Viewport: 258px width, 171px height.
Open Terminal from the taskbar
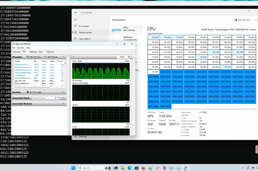tap(116, 168)
